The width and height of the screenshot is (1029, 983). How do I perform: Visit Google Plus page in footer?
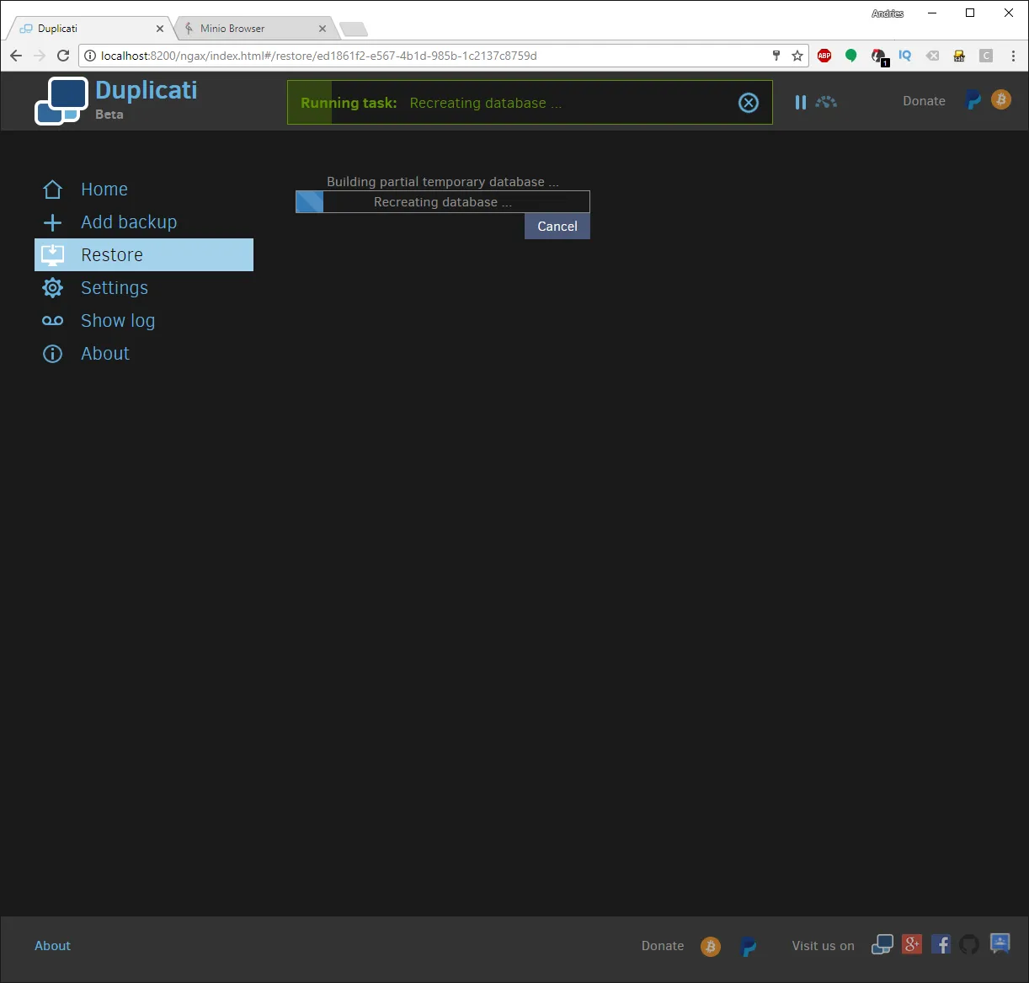(912, 944)
